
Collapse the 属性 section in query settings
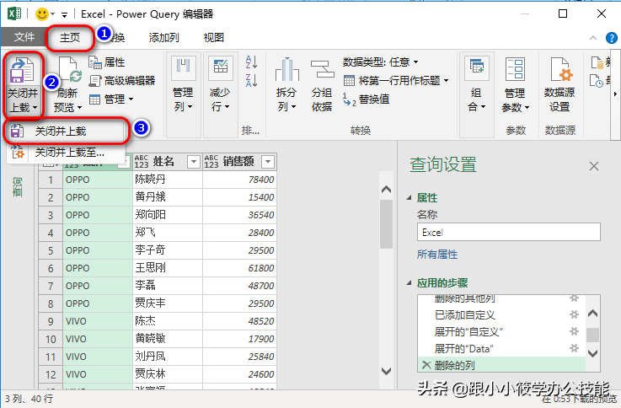[410, 197]
